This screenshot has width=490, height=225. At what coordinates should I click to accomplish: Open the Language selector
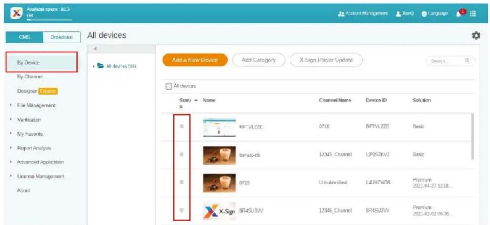[x=435, y=13]
